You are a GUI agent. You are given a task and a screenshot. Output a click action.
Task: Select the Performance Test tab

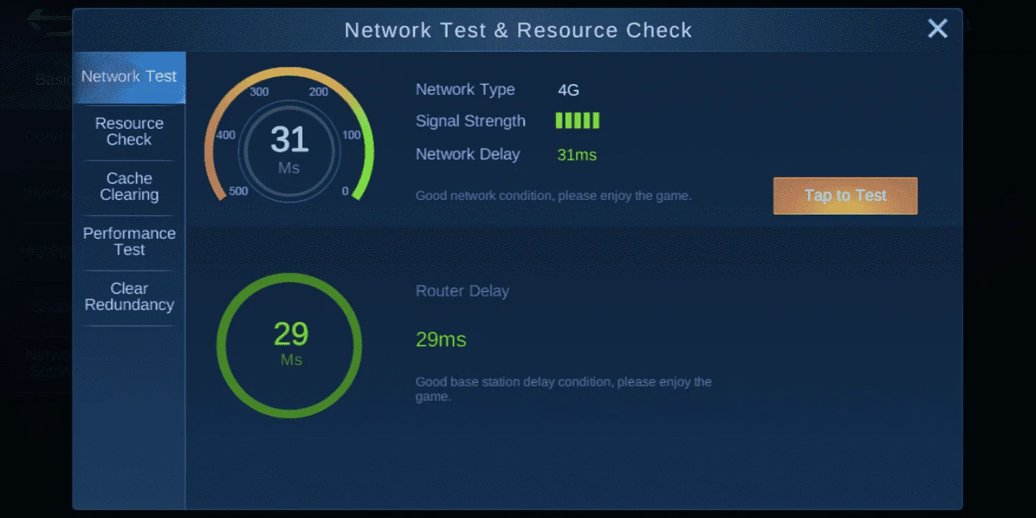click(129, 242)
